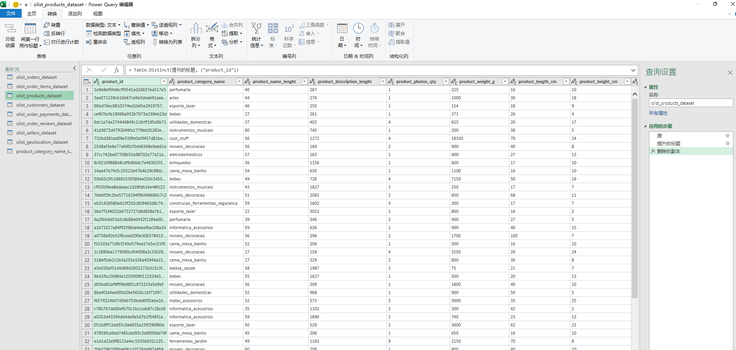Select the olist_order_payments_dataset query
The width and height of the screenshot is (736, 350).
point(39,114)
